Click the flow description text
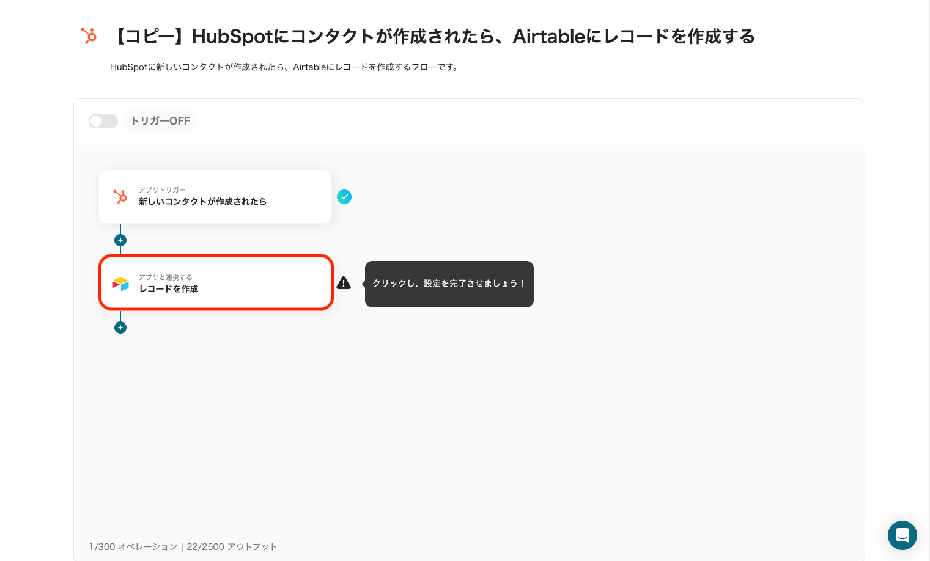The width and height of the screenshot is (930, 561). (x=285, y=67)
